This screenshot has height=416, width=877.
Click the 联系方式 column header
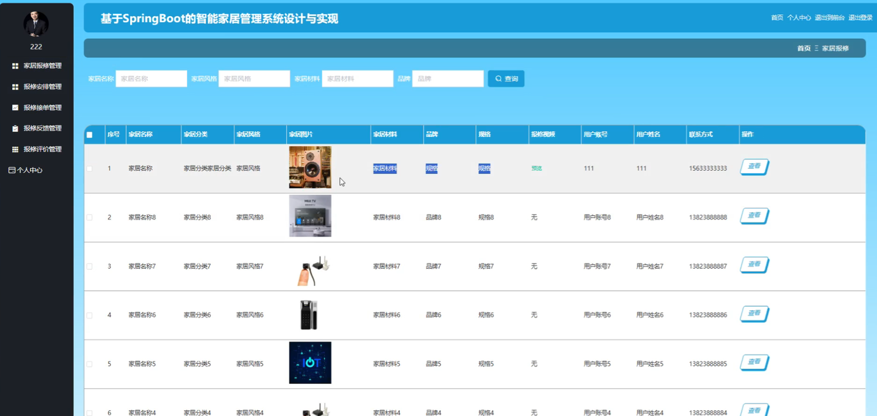pyautogui.click(x=700, y=135)
